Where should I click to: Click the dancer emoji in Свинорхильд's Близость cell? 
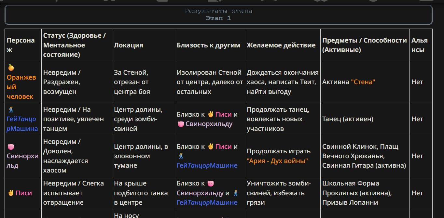(x=181, y=156)
